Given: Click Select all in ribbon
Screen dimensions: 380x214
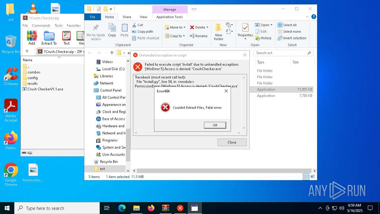Looking at the screenshot, I should point(287,25).
